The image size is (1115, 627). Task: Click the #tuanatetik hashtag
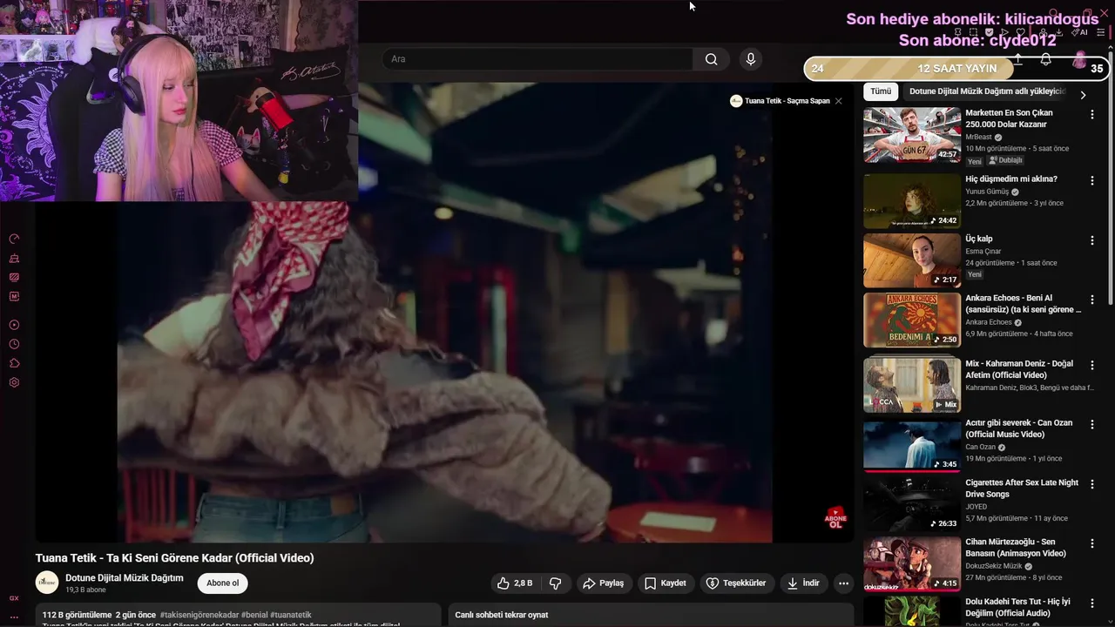(x=291, y=615)
